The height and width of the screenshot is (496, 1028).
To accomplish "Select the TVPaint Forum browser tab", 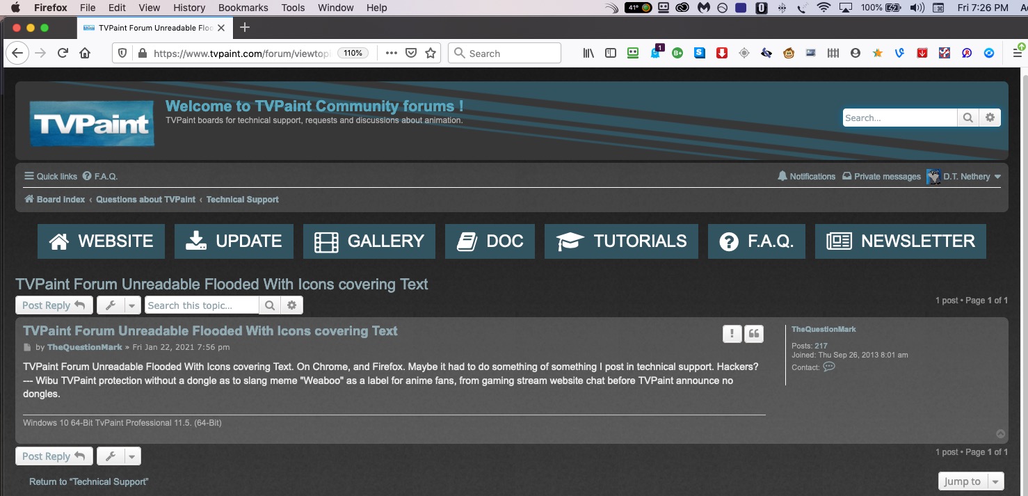I will [155, 28].
